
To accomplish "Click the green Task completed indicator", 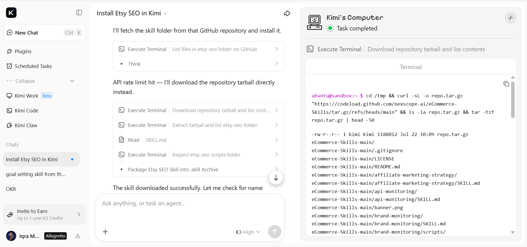I will point(330,28).
